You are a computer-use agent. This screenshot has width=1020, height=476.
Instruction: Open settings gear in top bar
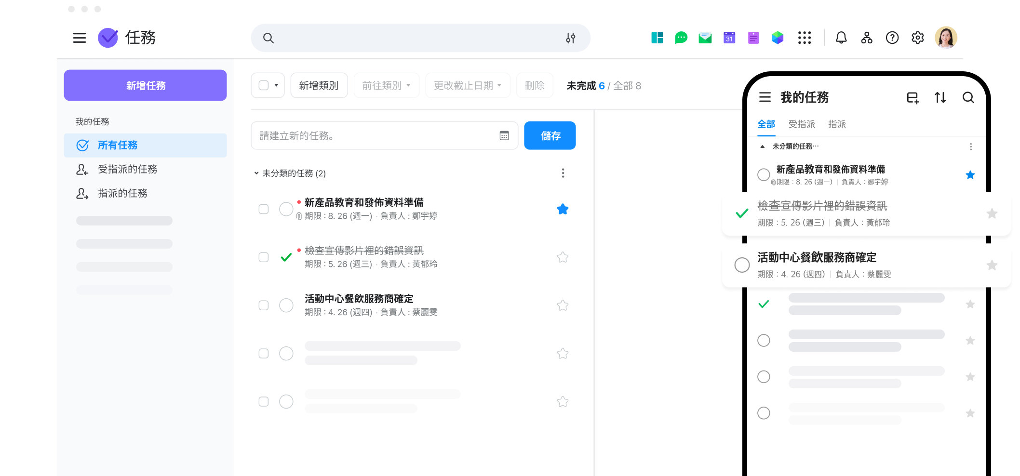pos(917,38)
